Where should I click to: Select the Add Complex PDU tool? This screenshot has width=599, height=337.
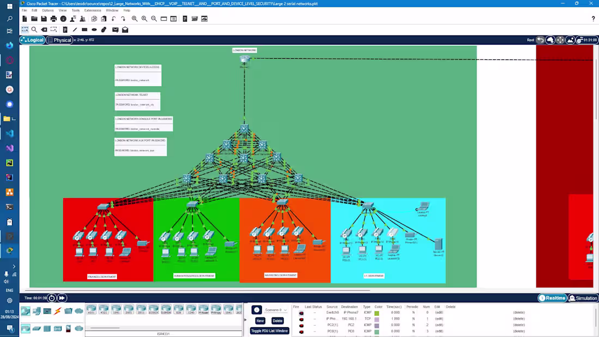[x=125, y=29]
